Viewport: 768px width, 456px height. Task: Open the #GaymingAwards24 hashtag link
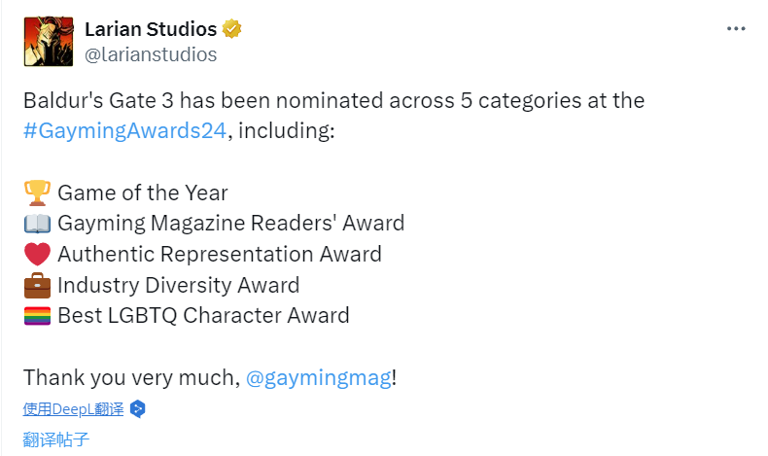pyautogui.click(x=125, y=131)
